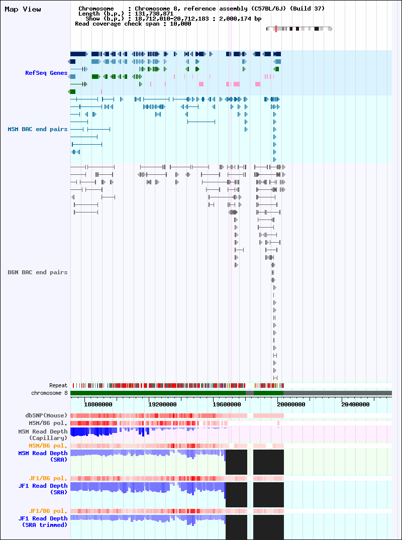Click the right black block in JF1 Read Depth (SRA)

tap(269, 495)
